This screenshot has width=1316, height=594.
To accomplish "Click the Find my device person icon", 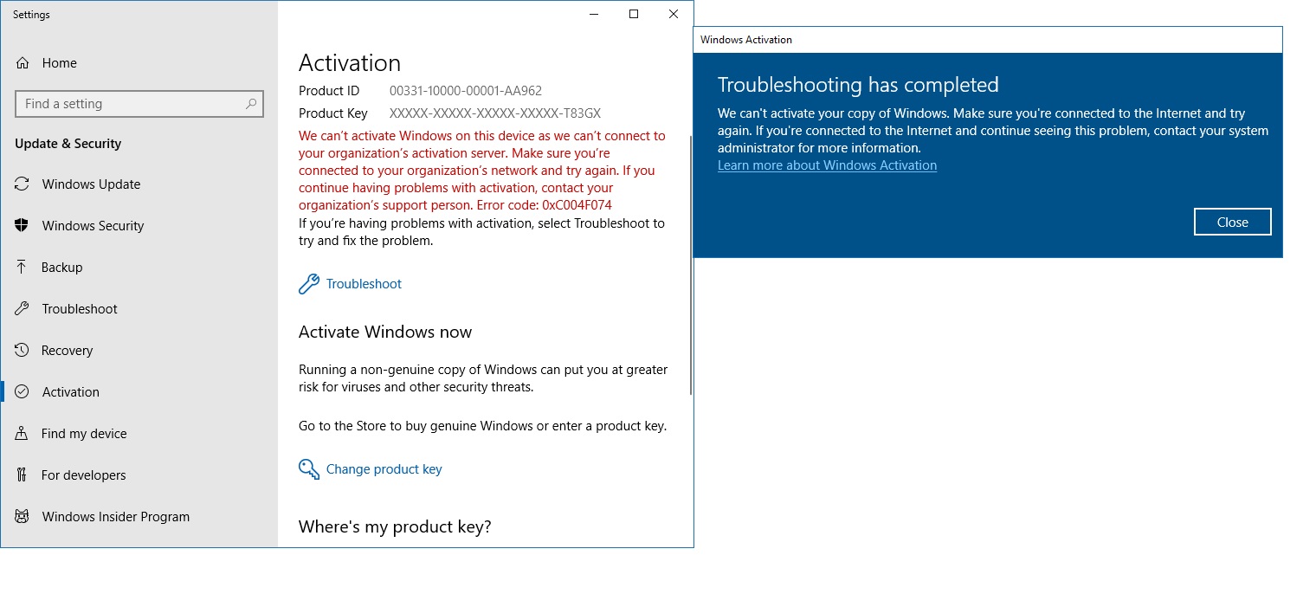I will [x=23, y=433].
